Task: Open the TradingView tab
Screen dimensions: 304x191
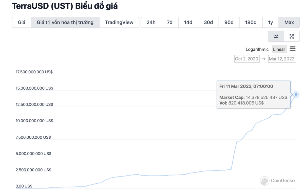Action: 119,22
